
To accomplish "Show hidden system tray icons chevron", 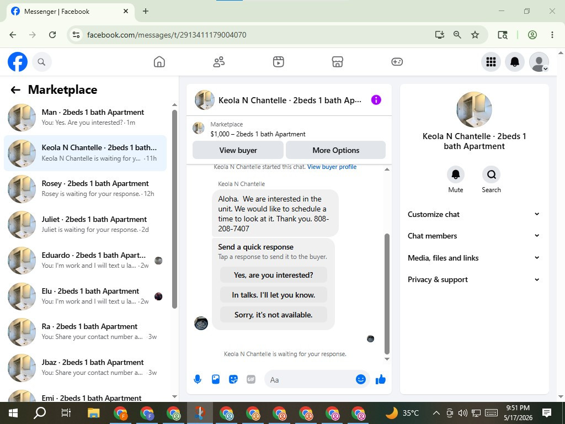I will pyautogui.click(x=436, y=413).
